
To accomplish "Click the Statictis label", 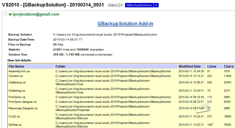I will click(x=14, y=50).
